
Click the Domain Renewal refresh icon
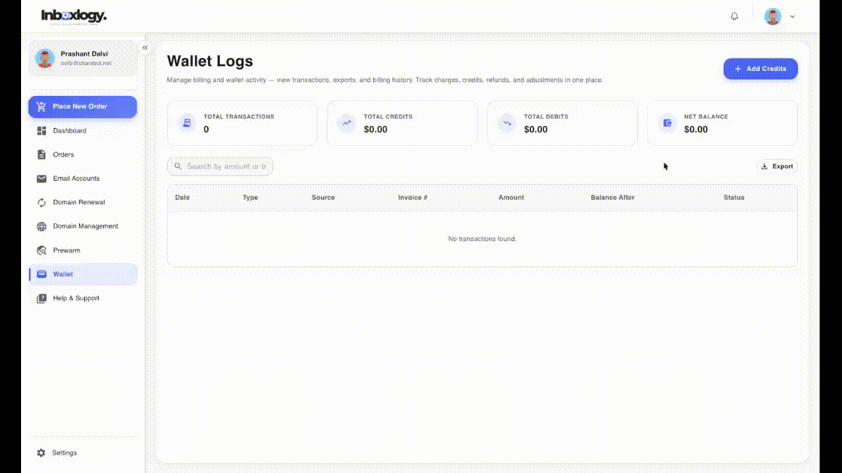coord(41,202)
